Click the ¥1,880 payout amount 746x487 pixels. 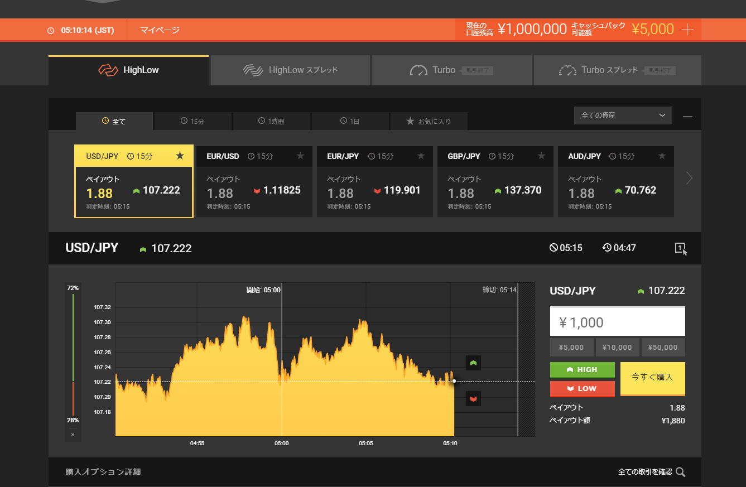673,421
